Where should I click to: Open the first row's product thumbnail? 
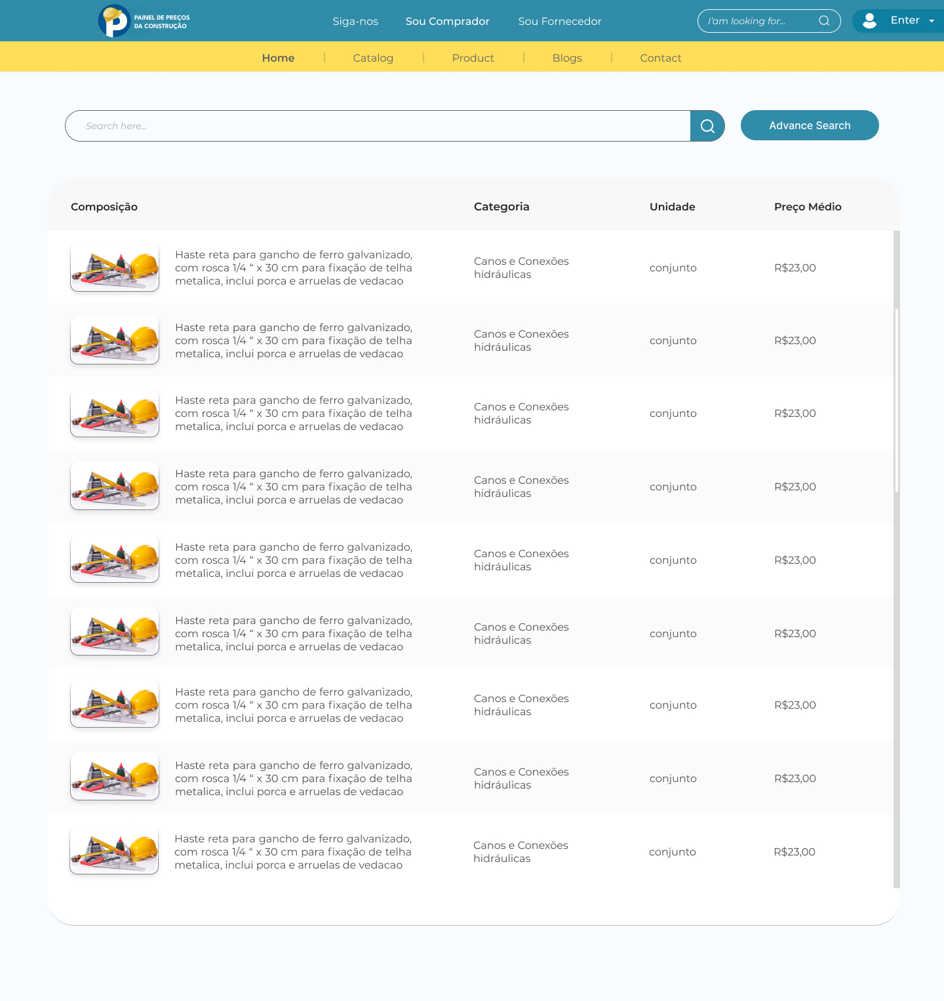(x=115, y=267)
